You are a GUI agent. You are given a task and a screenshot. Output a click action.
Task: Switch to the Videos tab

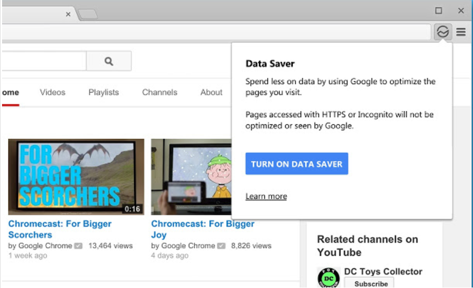coord(52,92)
